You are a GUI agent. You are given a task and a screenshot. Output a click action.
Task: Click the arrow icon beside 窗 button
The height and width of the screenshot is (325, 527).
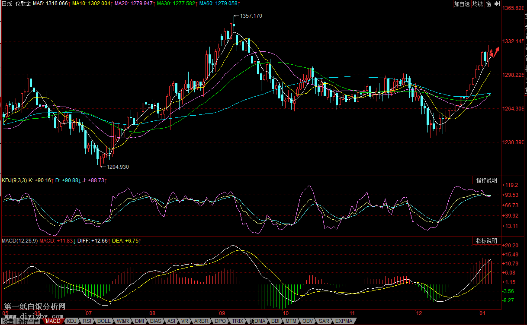click(x=497, y=4)
